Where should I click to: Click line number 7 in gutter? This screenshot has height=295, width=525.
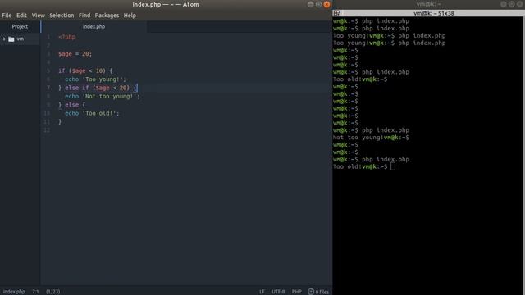pos(48,88)
